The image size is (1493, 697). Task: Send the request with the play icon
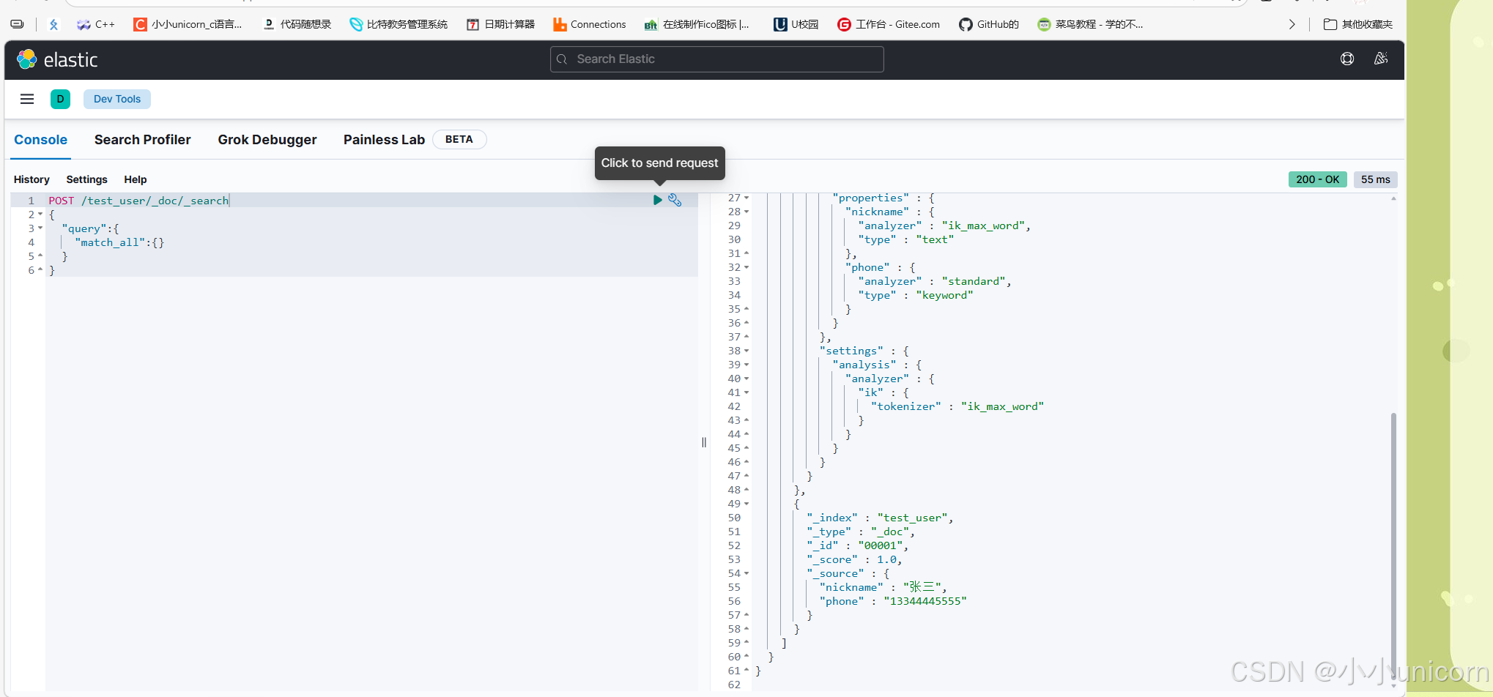(x=657, y=200)
